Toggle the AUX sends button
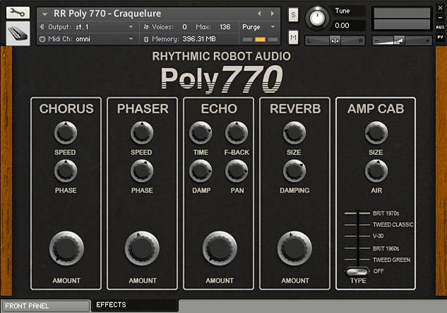Image resolution: width=447 pixels, height=313 pixels. pyautogui.click(x=440, y=27)
